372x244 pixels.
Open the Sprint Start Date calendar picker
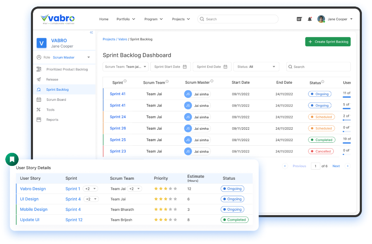pyautogui.click(x=185, y=67)
